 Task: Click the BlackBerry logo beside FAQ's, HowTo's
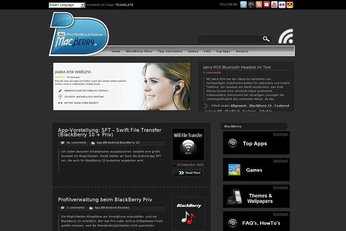coord(232,223)
